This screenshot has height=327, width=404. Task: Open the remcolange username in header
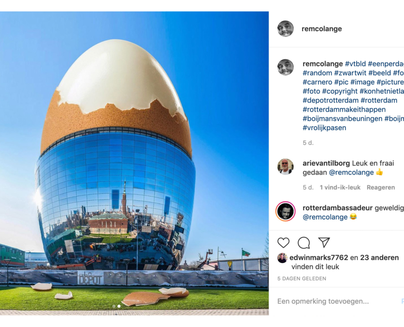[x=322, y=29]
